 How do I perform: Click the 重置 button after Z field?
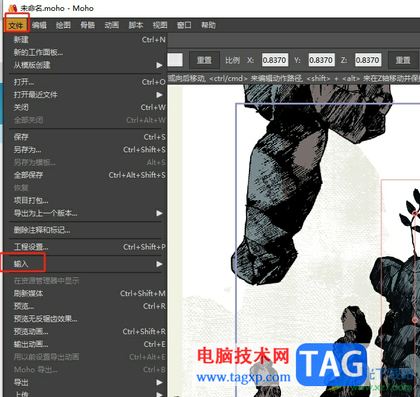[403, 60]
